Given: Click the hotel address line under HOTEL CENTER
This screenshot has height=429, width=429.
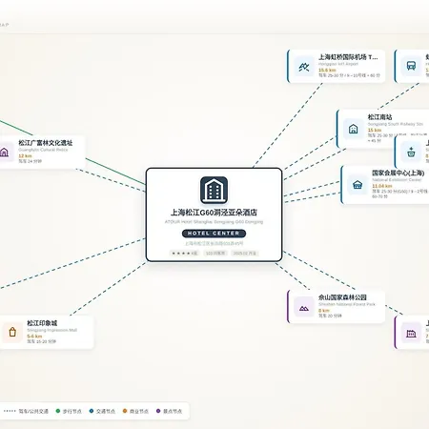Looking at the screenshot, I should [x=214, y=243].
